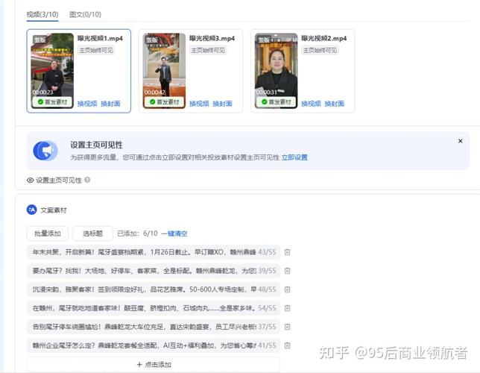Edit the caption starting 赣州企业尾牙
480x373 pixels.
[154, 345]
